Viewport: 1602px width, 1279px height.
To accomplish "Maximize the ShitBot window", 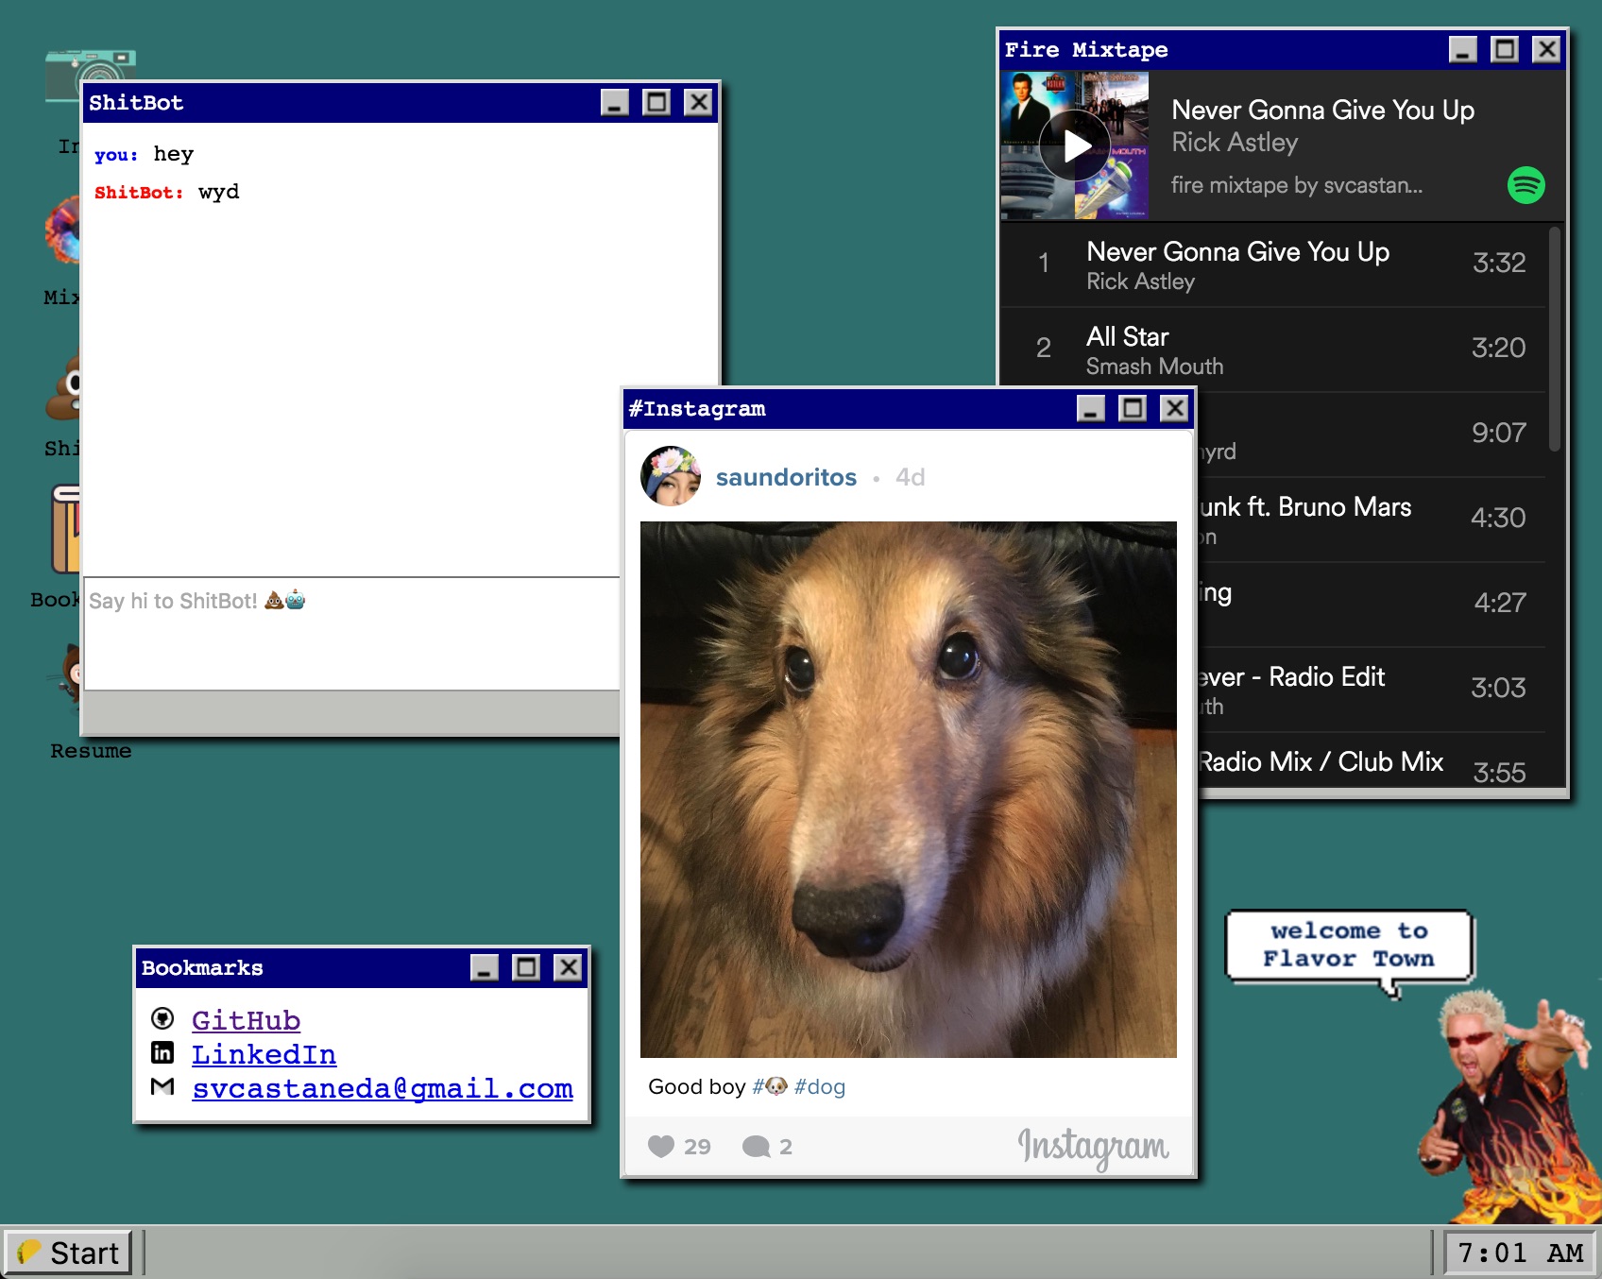I will [x=656, y=102].
